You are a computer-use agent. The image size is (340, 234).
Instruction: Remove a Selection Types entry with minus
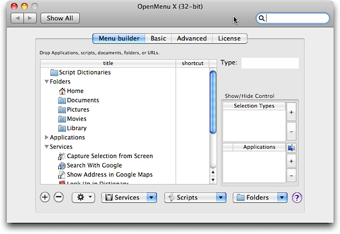tap(291, 131)
